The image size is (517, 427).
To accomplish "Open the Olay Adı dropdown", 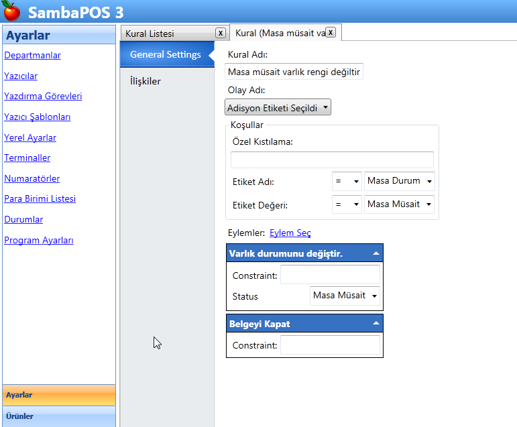I will [x=278, y=107].
